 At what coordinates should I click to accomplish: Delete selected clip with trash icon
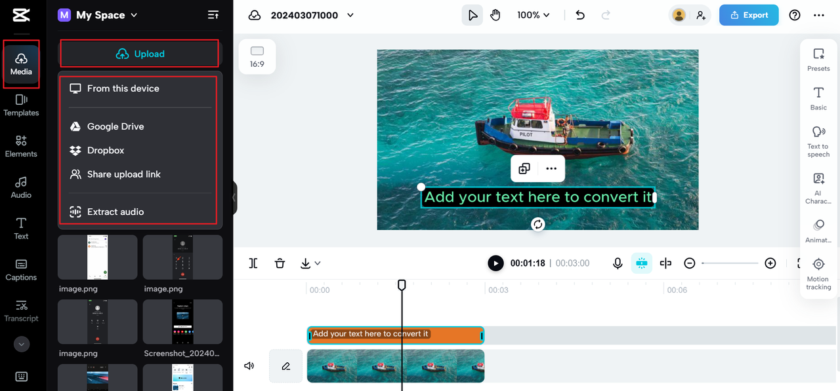280,263
